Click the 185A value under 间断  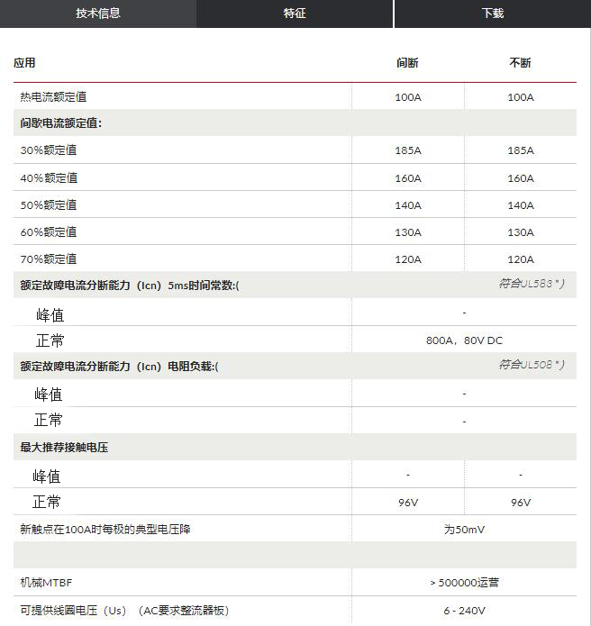(407, 151)
